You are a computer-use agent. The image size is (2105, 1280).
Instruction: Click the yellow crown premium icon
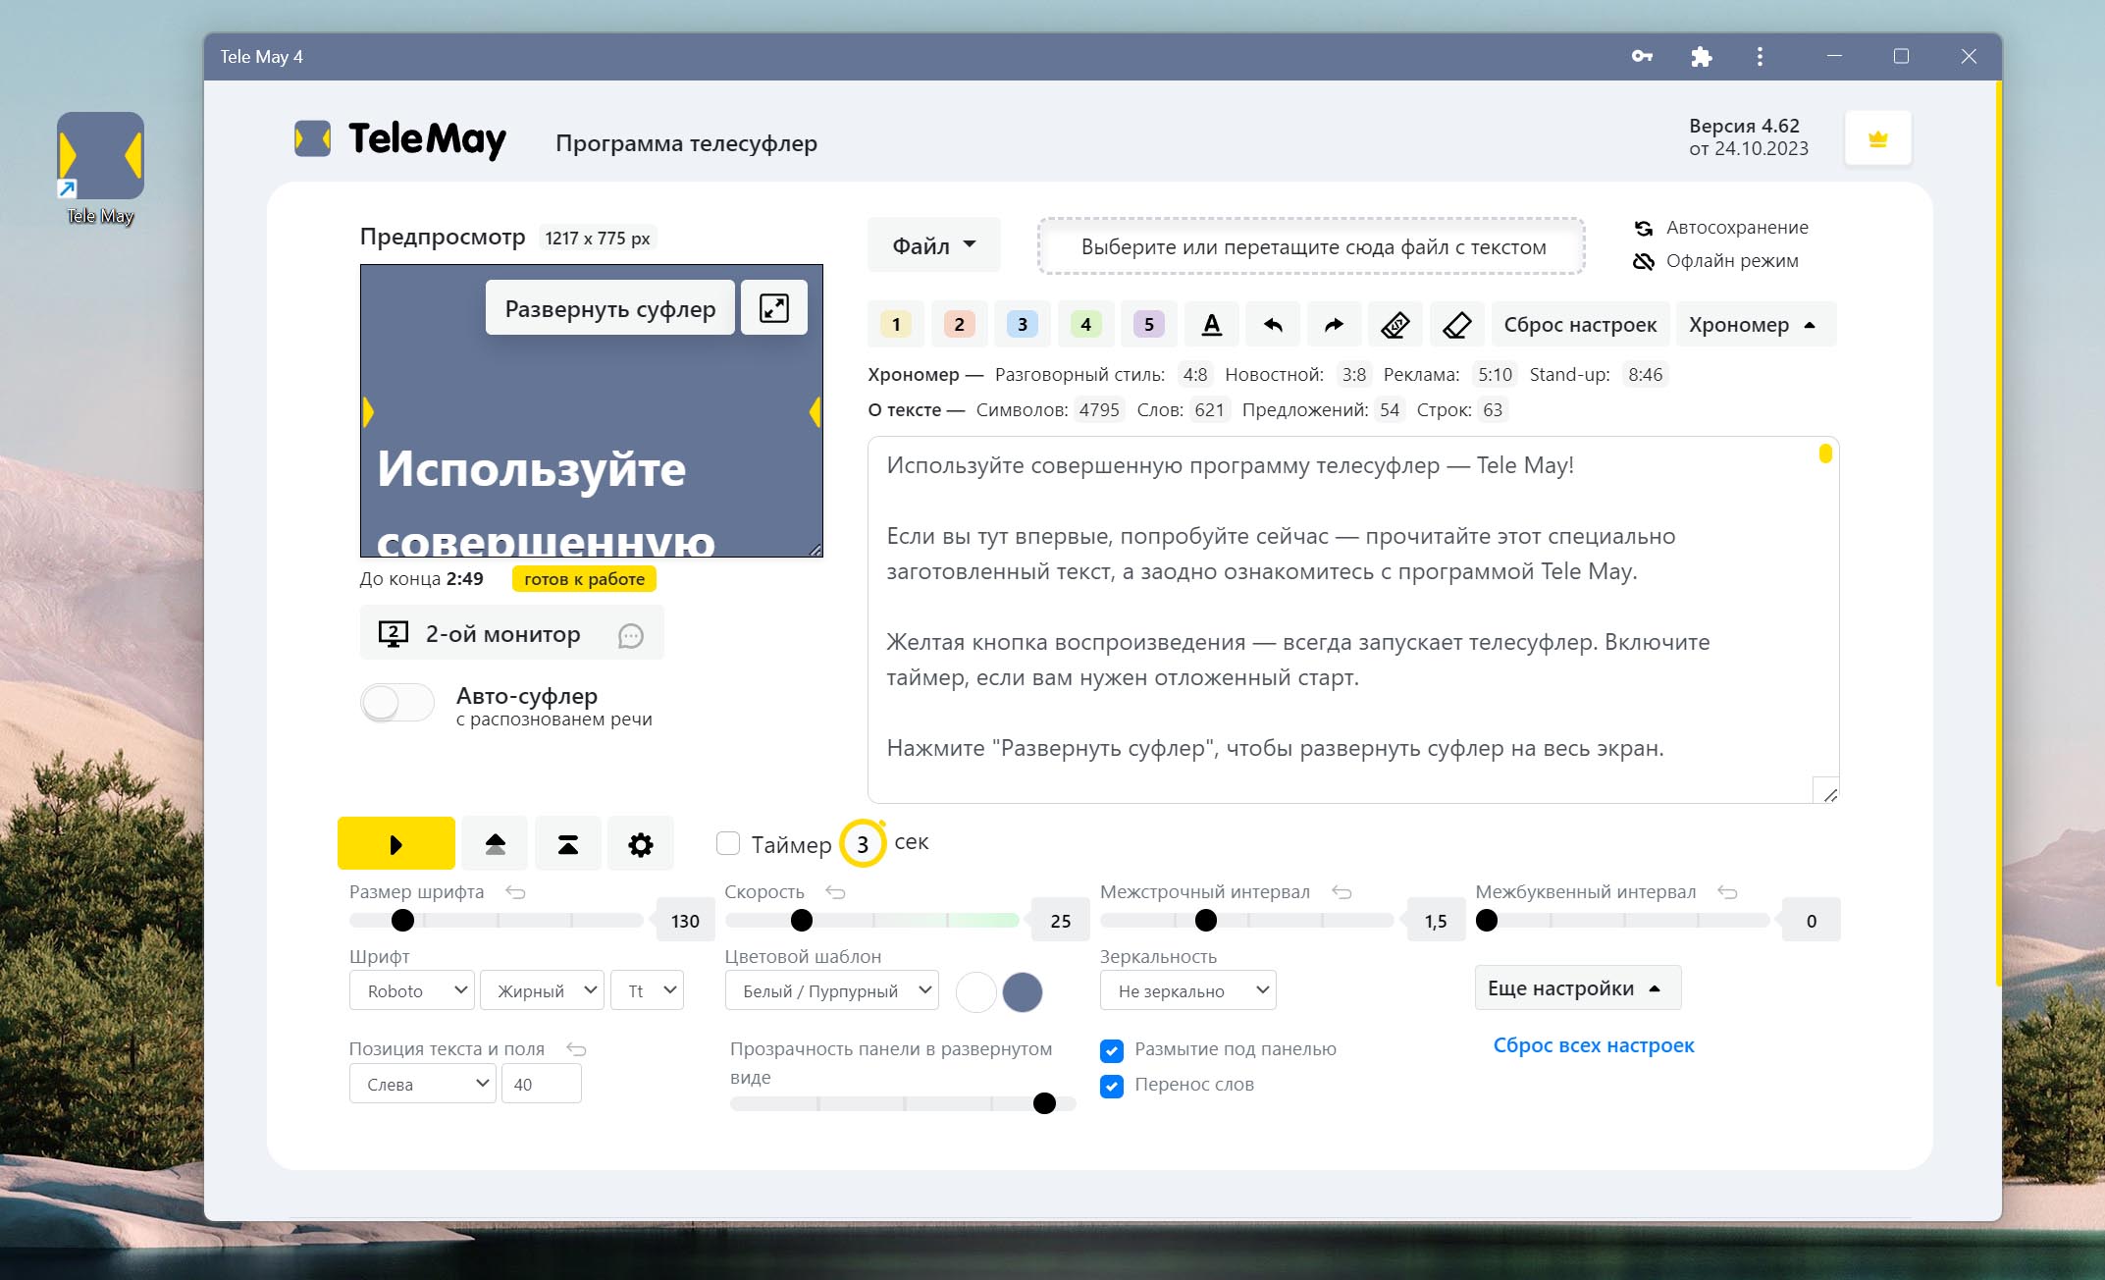pyautogui.click(x=1877, y=138)
